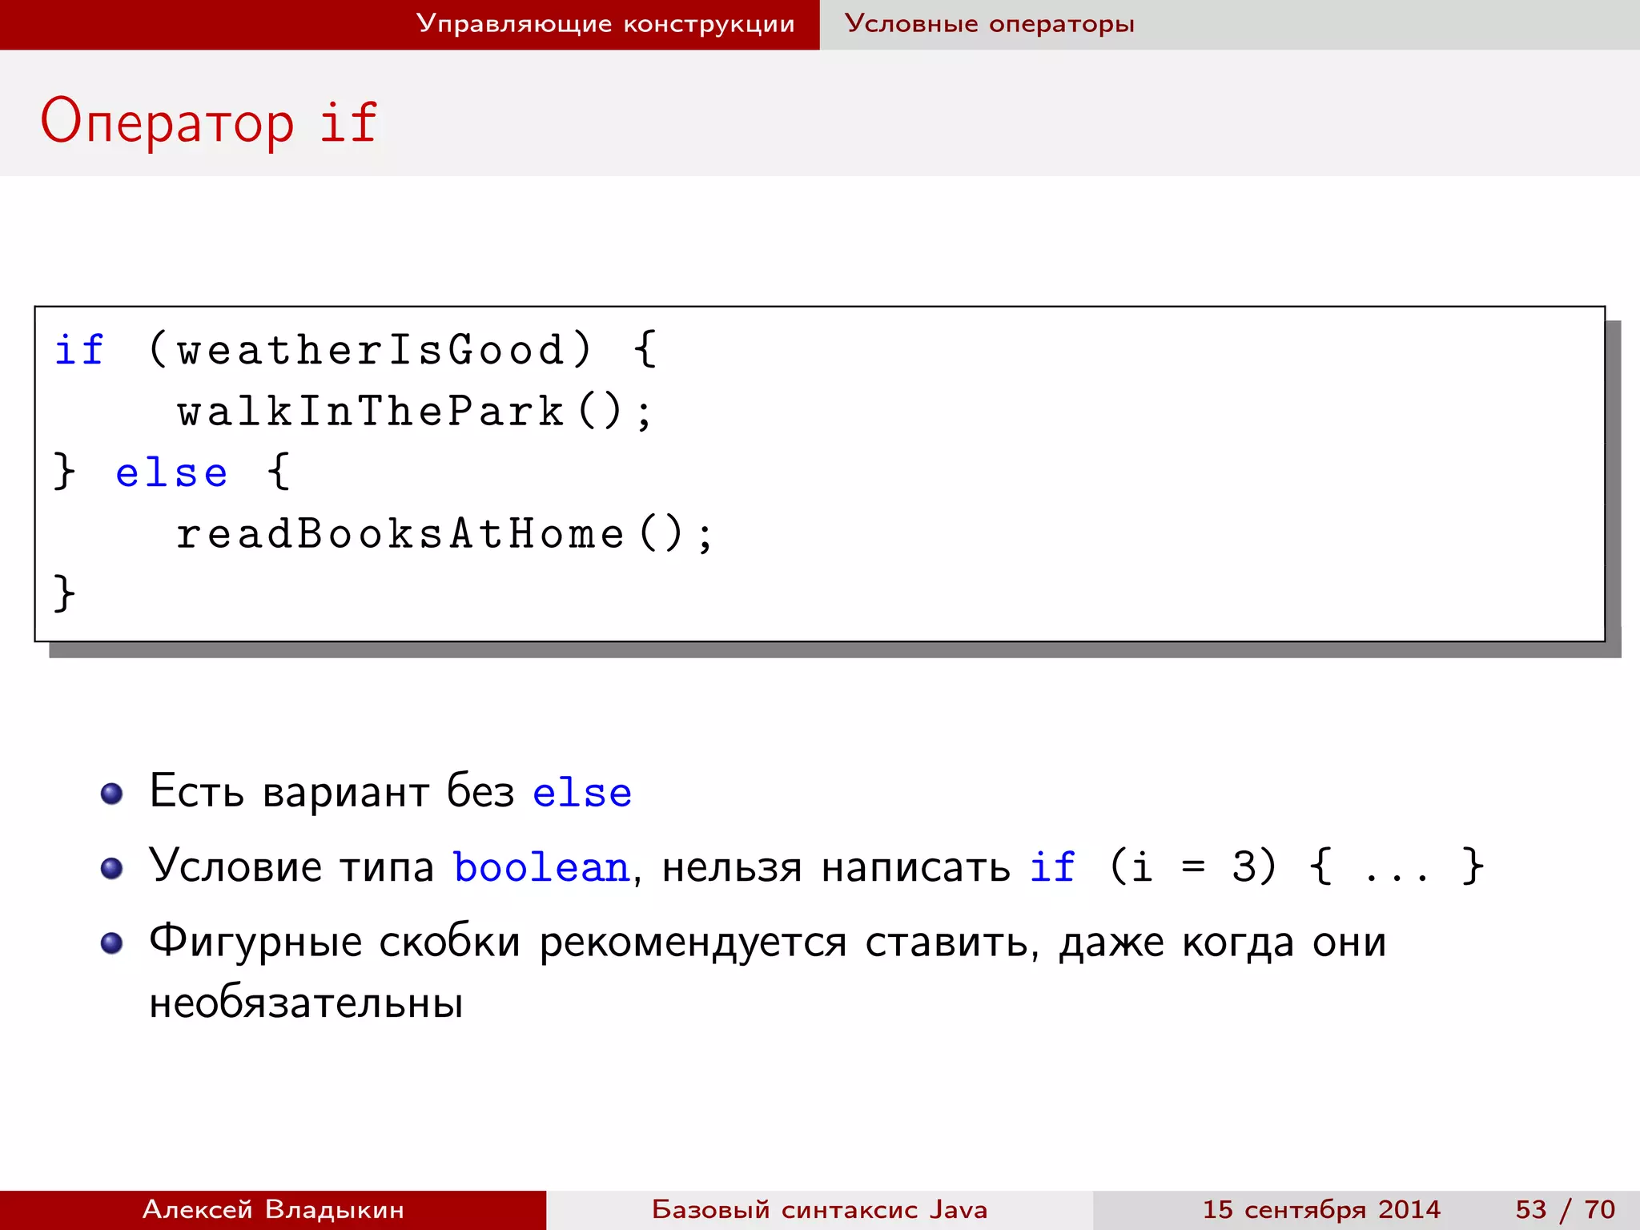
Task: Select the word 'необязательны' in the last bullet
Action: [x=306, y=1003]
